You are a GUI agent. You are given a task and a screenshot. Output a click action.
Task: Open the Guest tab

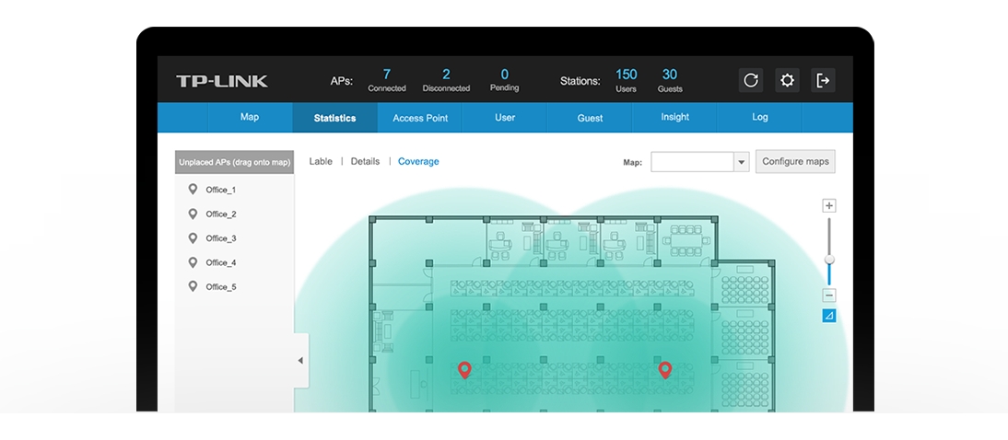coord(590,118)
